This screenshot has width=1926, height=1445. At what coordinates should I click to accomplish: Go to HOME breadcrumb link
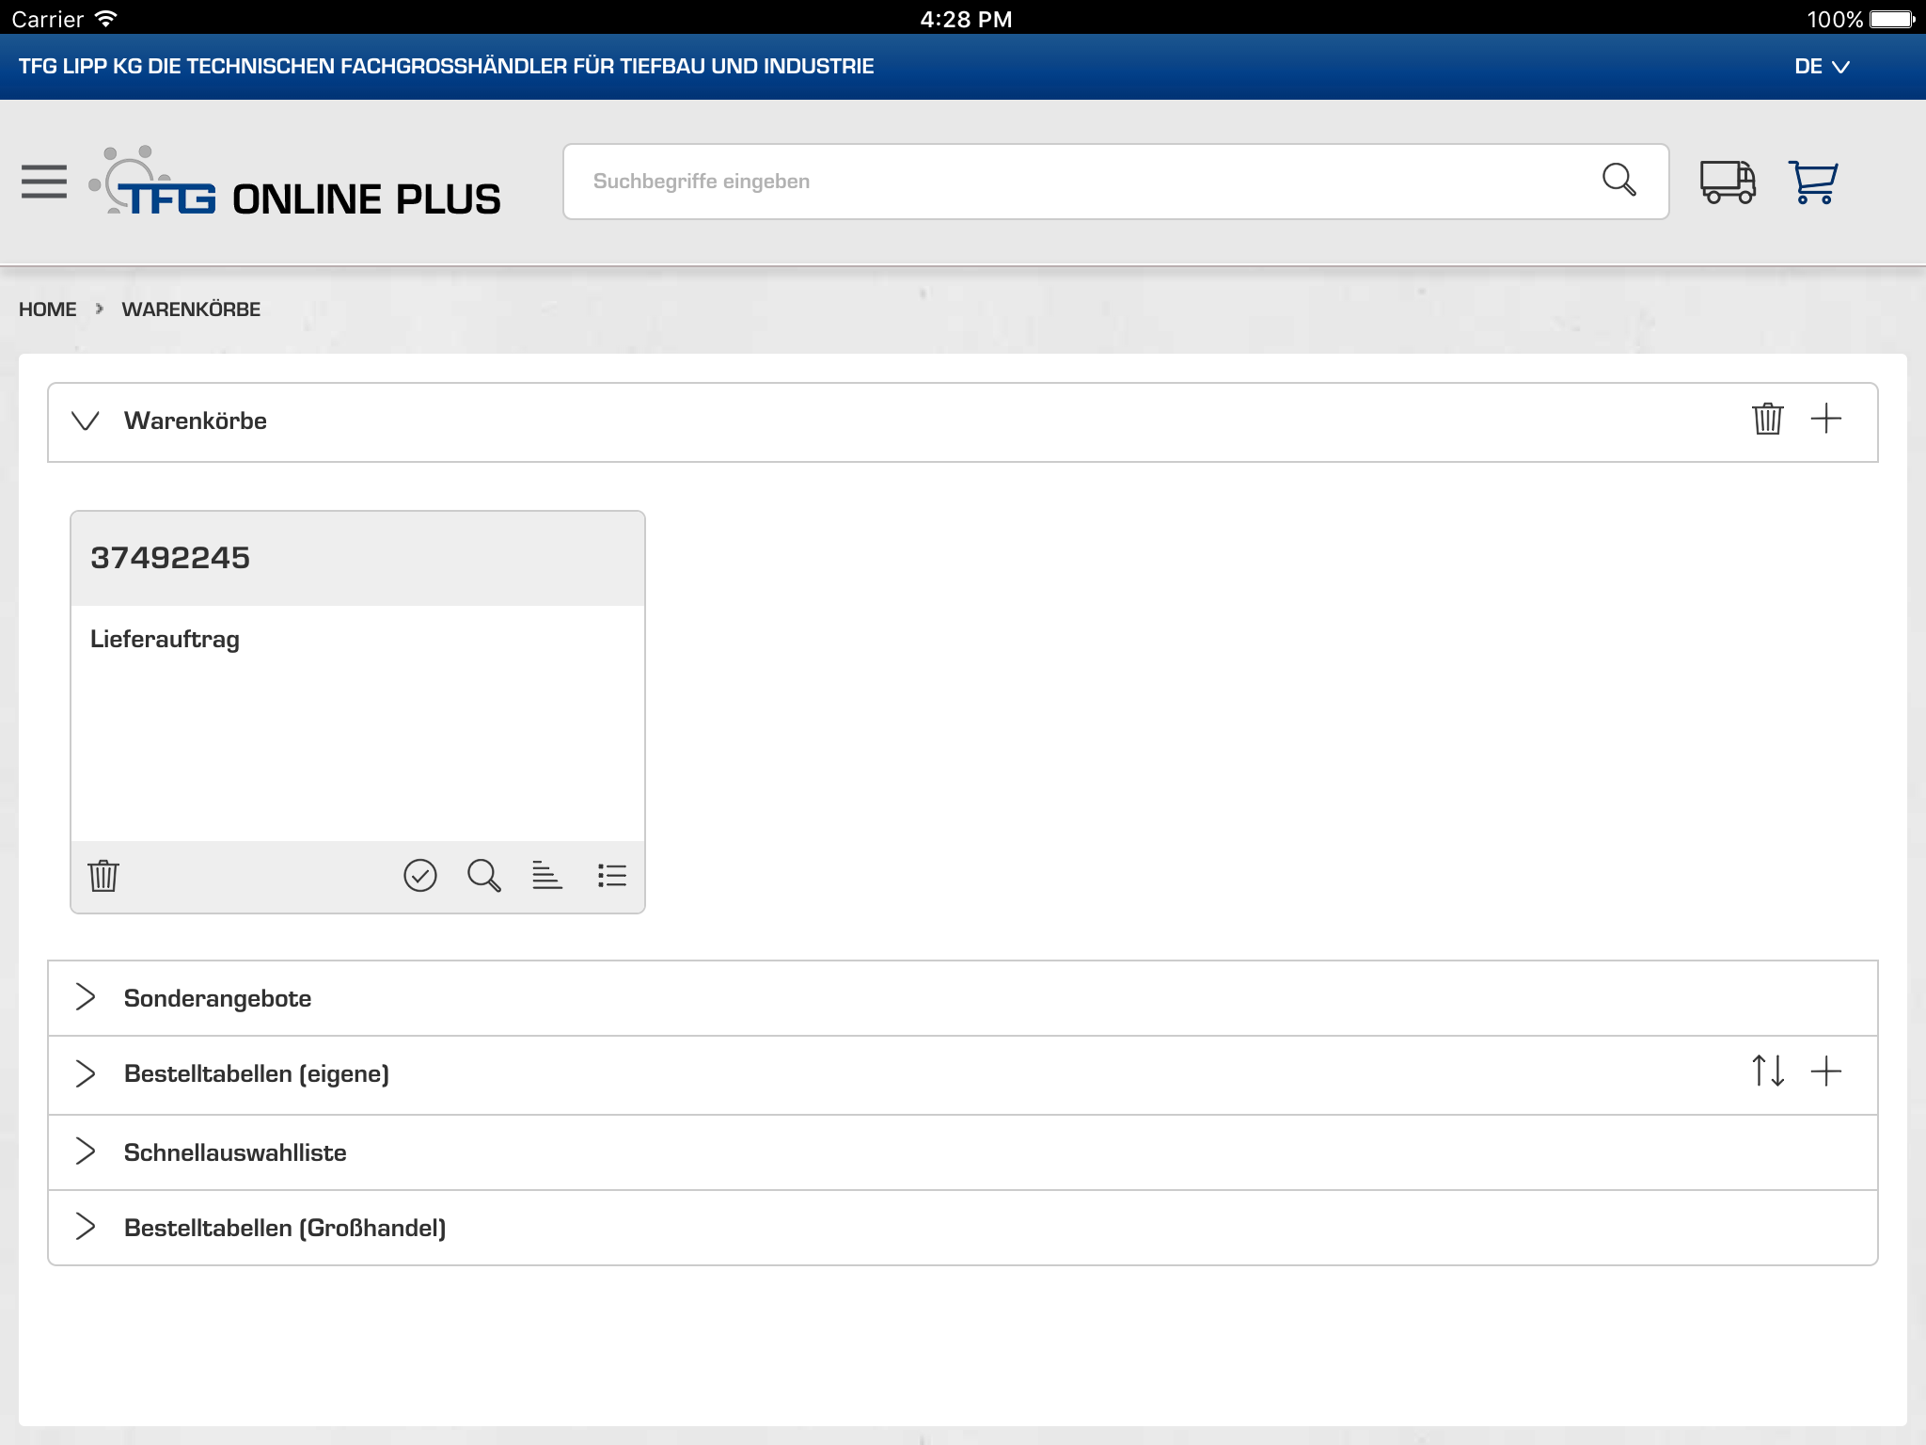coord(48,310)
